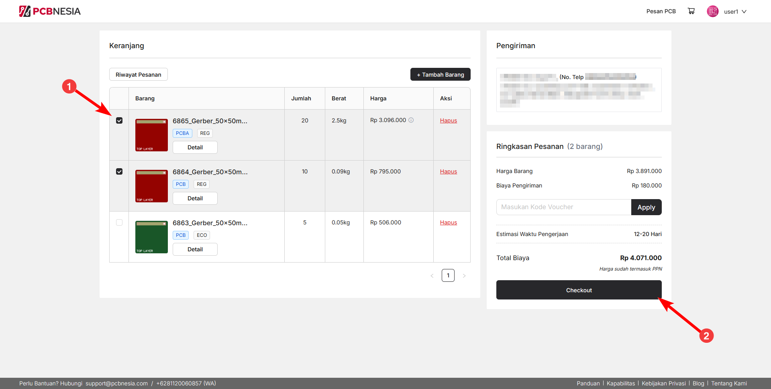The image size is (771, 389).
Task: Click the 6865_Gerber PCB thumbnail
Action: 151,135
